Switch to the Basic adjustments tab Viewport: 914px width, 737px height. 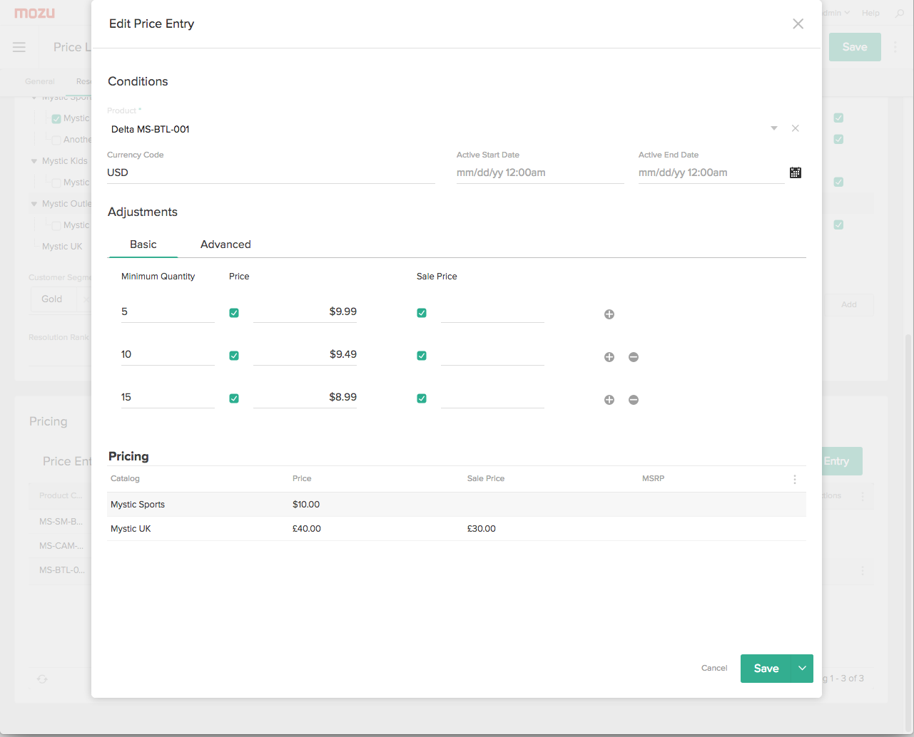pyautogui.click(x=143, y=244)
